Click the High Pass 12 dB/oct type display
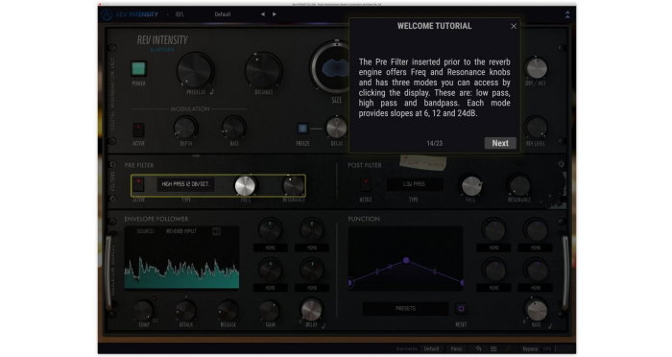 [x=185, y=184]
